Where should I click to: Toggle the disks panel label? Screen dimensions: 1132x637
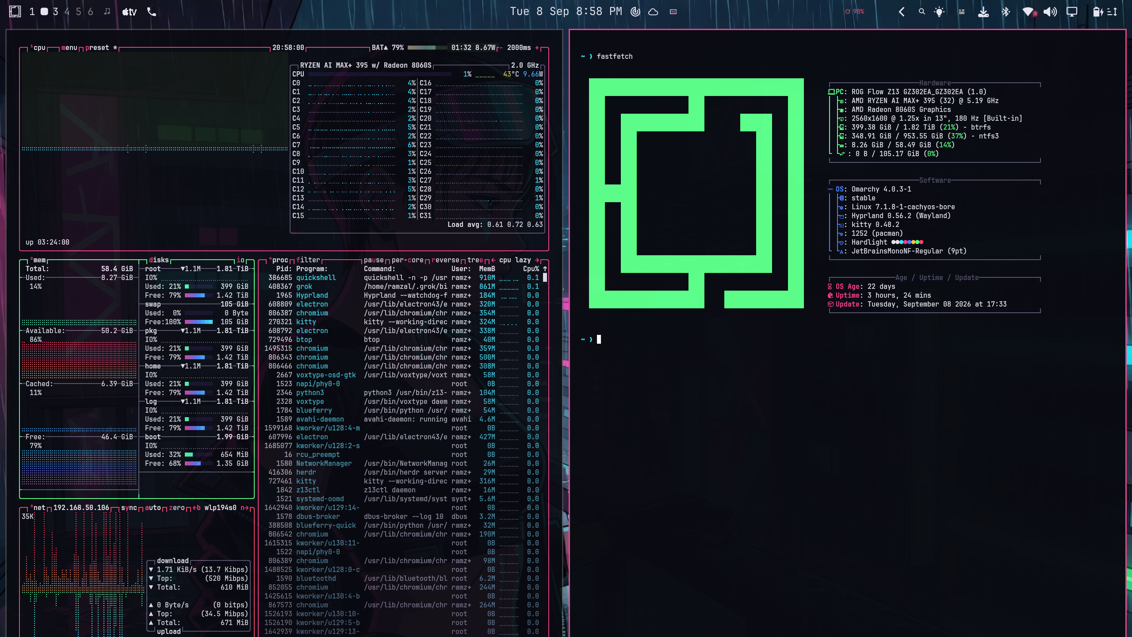point(159,260)
